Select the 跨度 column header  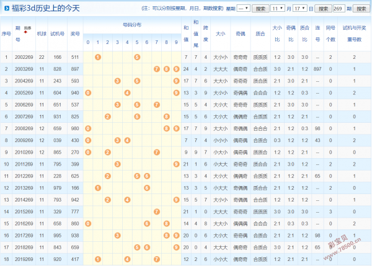point(205,33)
